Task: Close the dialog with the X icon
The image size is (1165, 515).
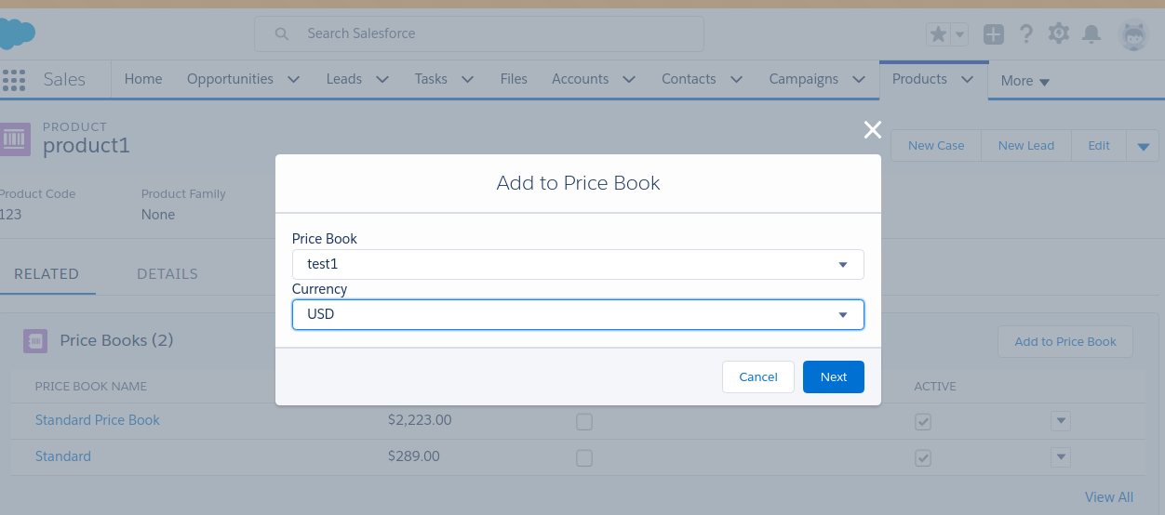Action: (872, 130)
